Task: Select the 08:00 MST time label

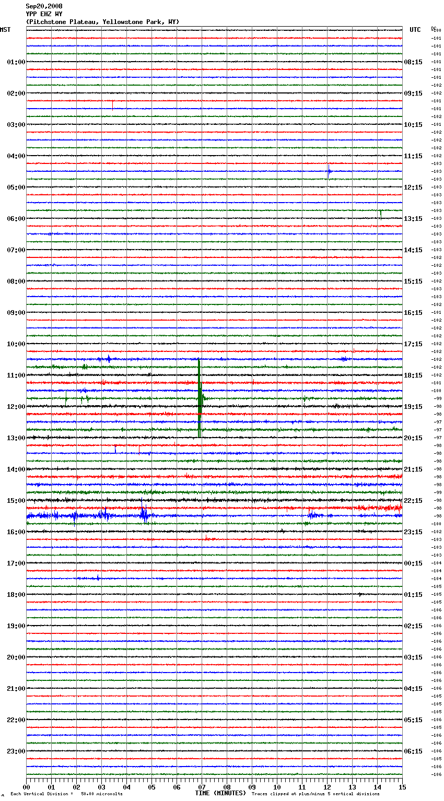Action: (16, 281)
